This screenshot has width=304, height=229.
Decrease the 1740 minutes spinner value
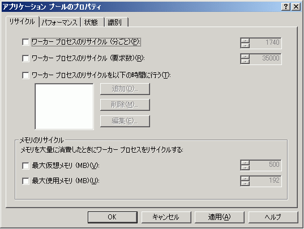pos(246,45)
